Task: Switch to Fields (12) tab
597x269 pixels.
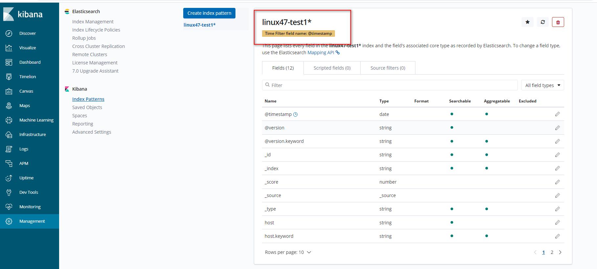Action: 283,68
